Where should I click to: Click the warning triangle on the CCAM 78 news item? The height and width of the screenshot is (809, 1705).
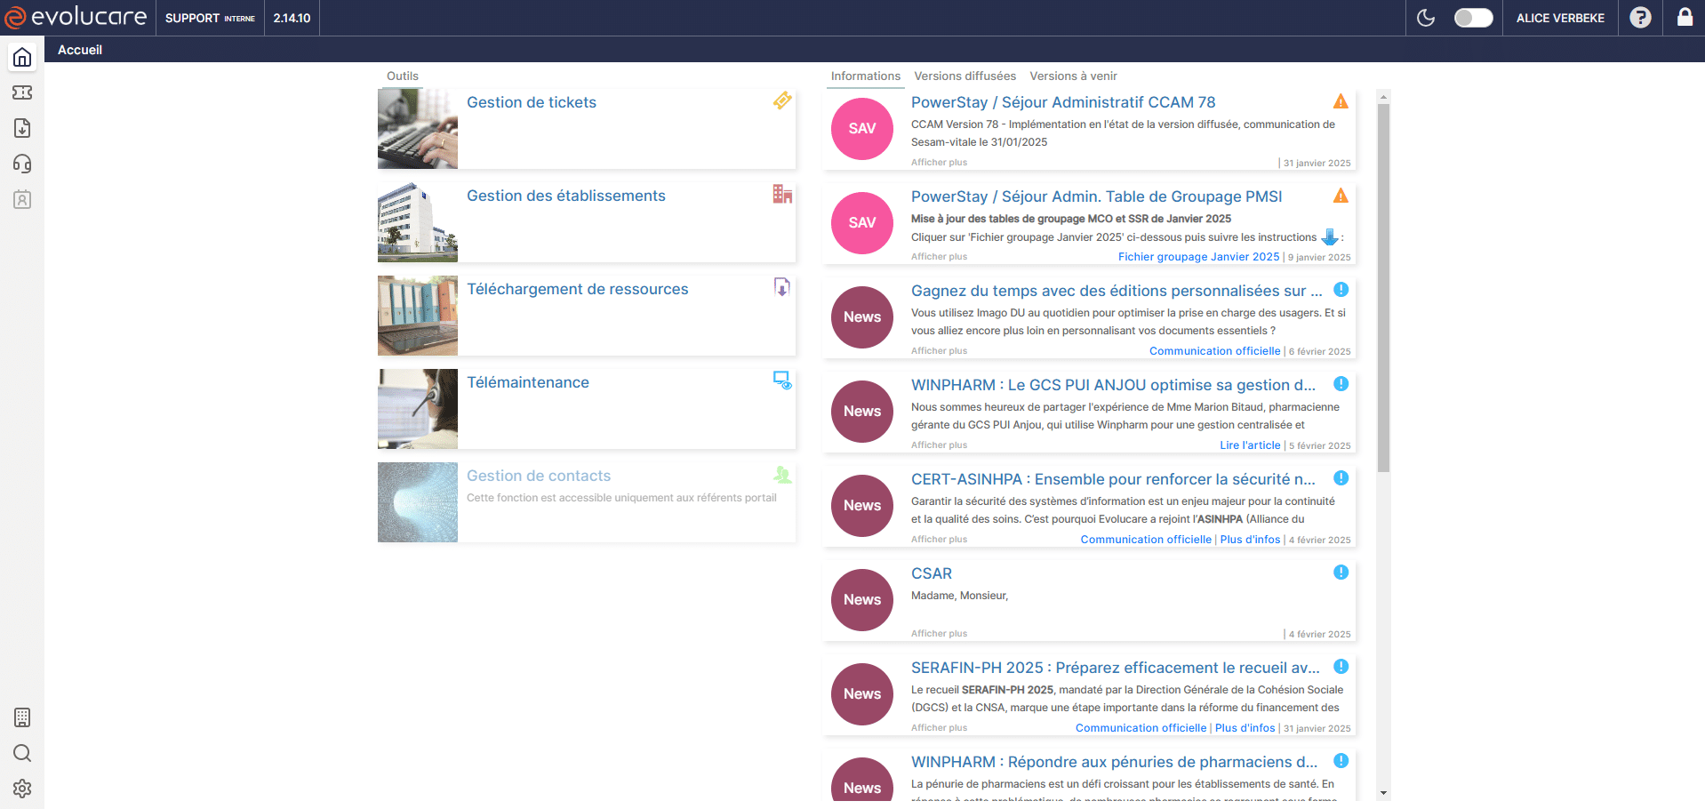point(1341,101)
